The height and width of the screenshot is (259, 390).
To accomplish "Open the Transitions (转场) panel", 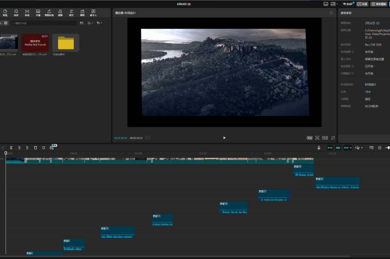I will coord(27,12).
